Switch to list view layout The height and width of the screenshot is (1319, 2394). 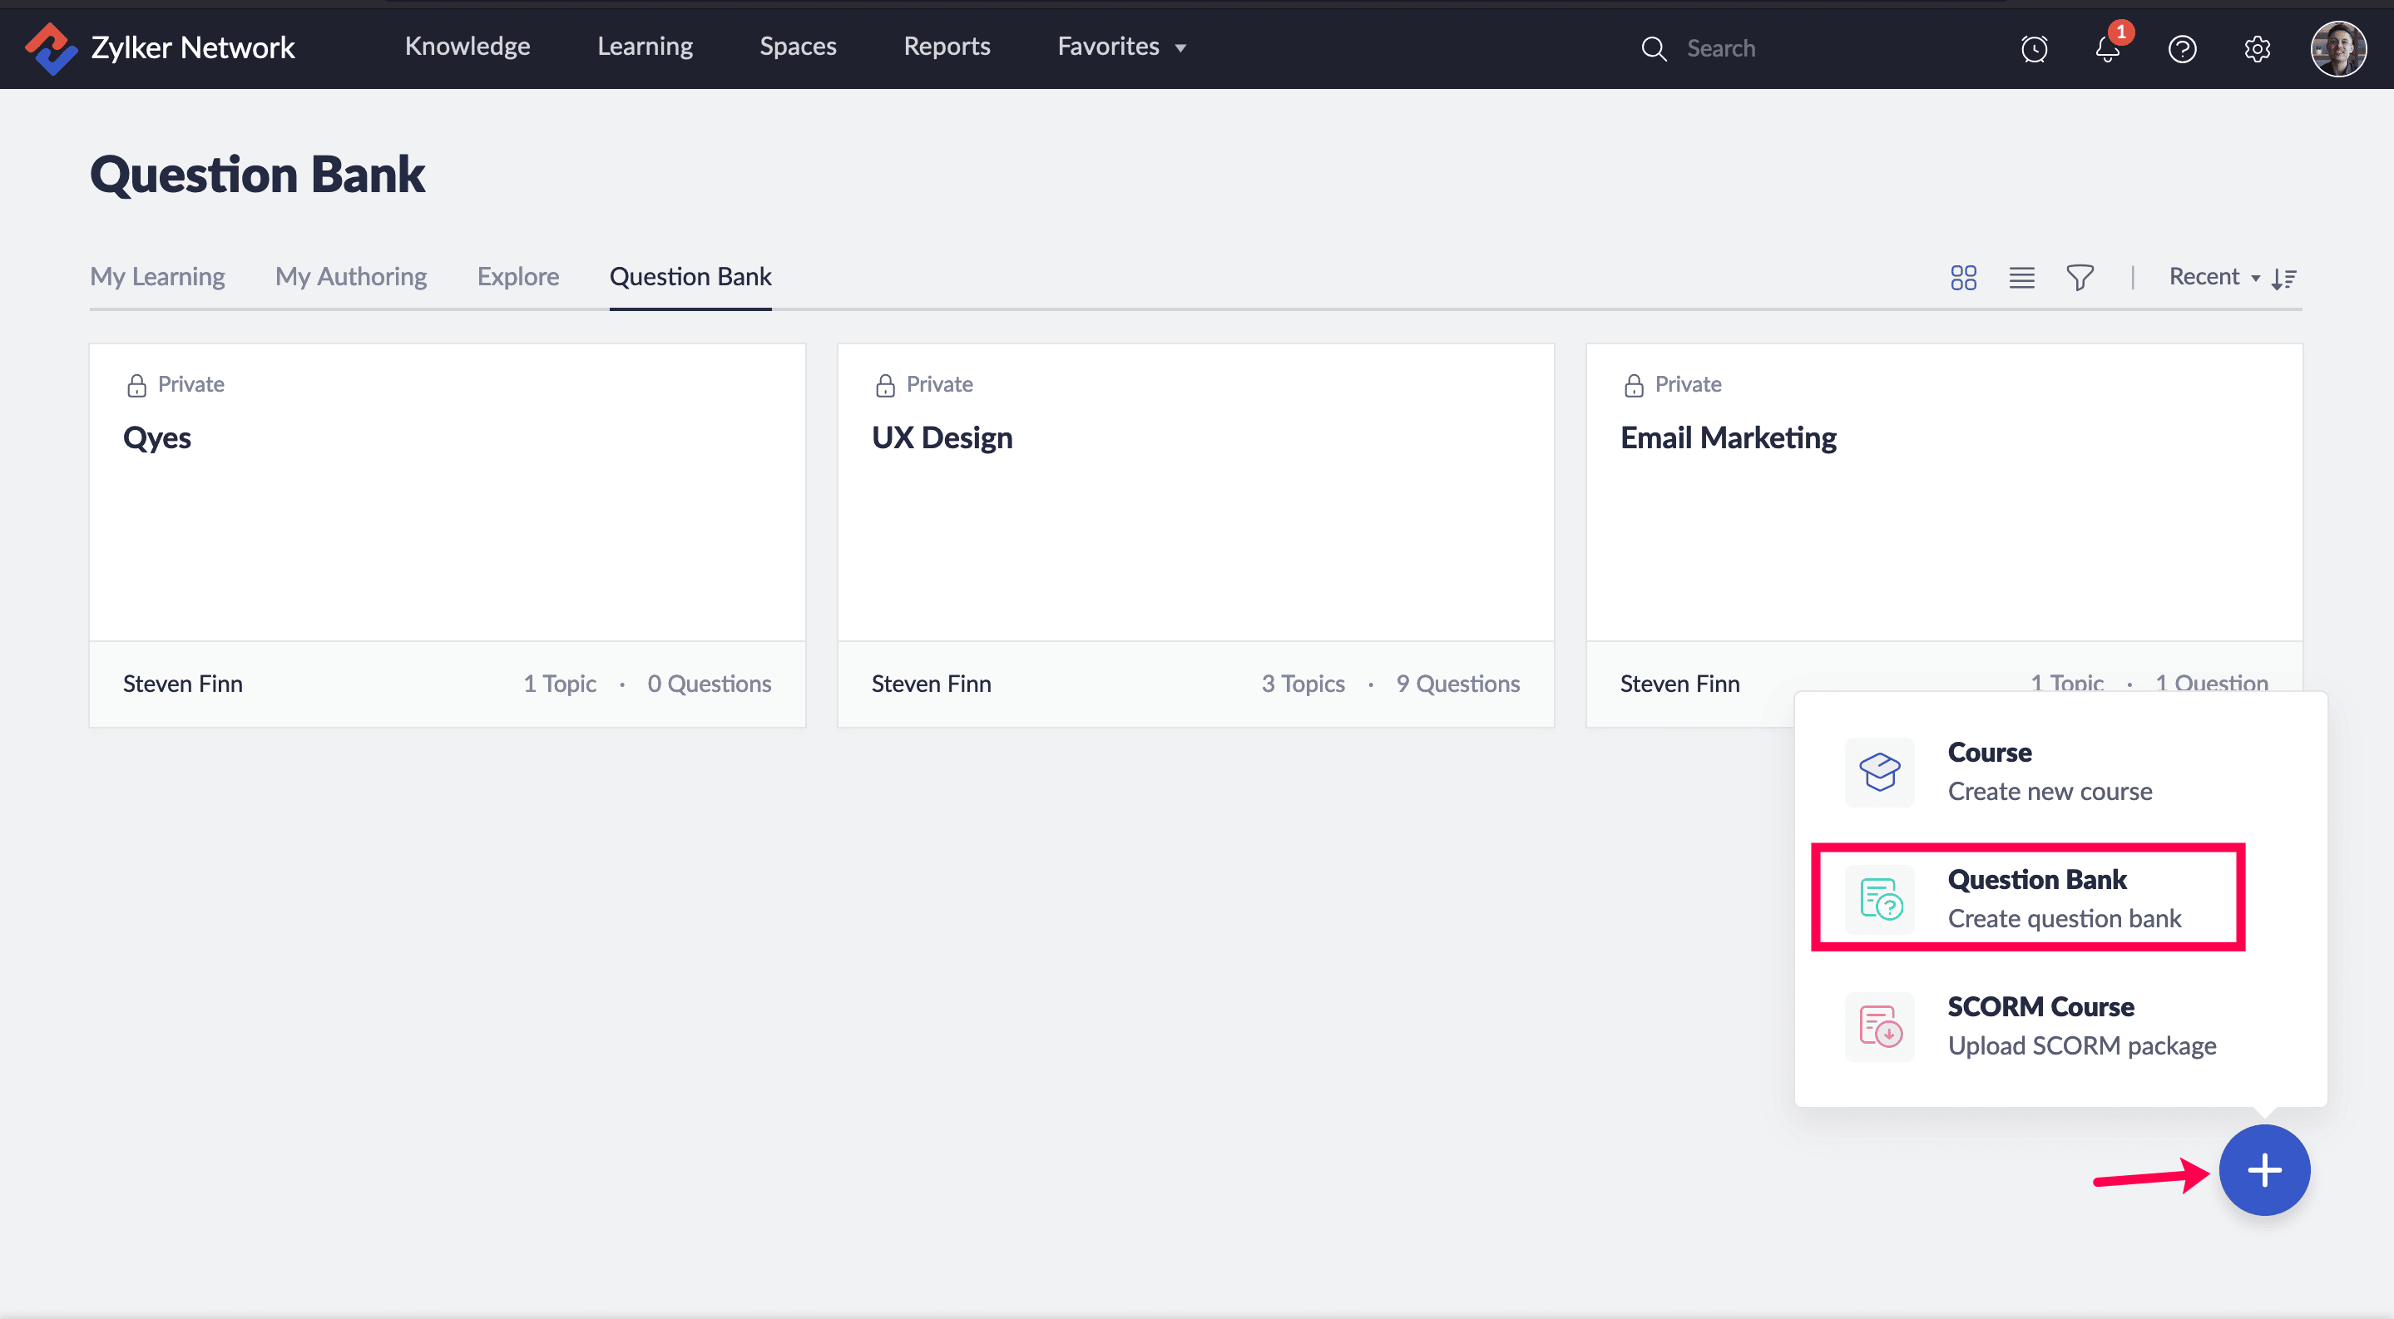[2021, 278]
